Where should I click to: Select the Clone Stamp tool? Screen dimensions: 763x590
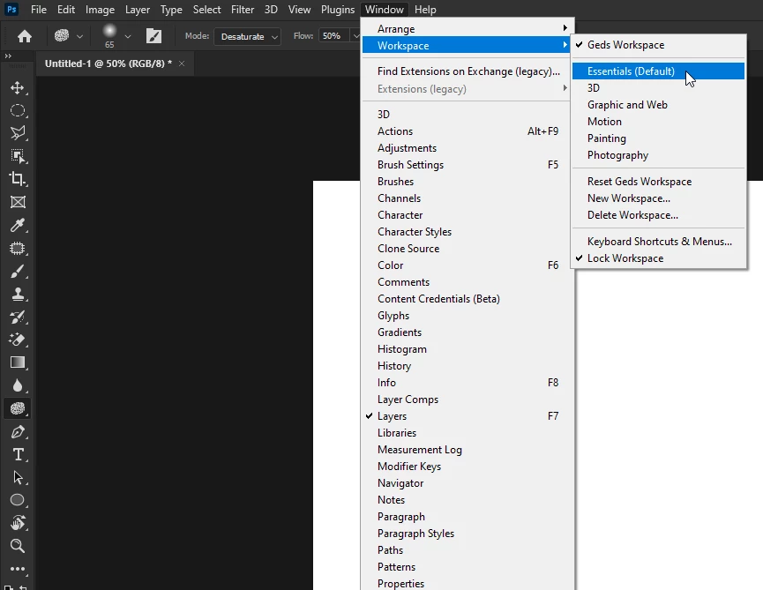click(x=18, y=295)
